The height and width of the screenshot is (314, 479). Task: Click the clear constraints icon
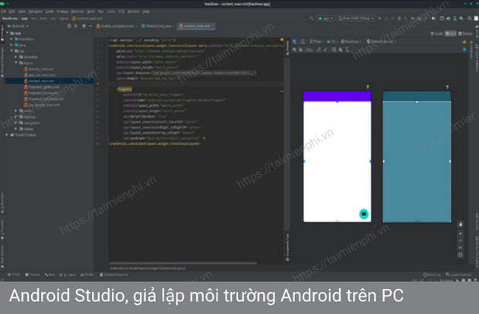click(x=319, y=49)
